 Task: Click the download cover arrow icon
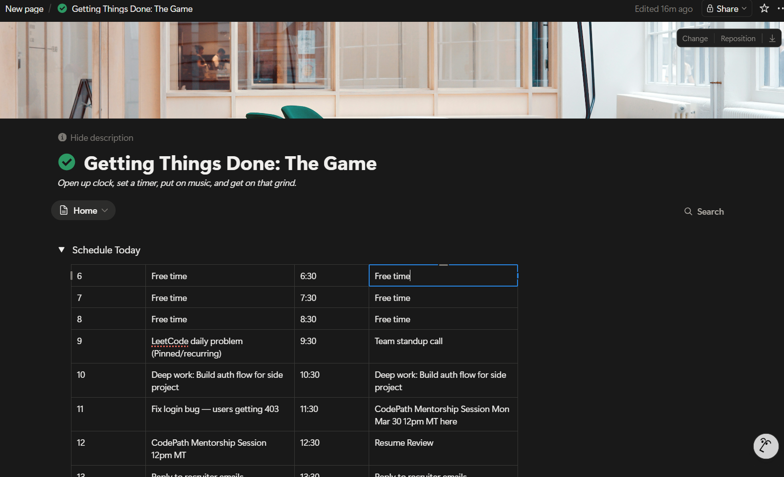[772, 38]
